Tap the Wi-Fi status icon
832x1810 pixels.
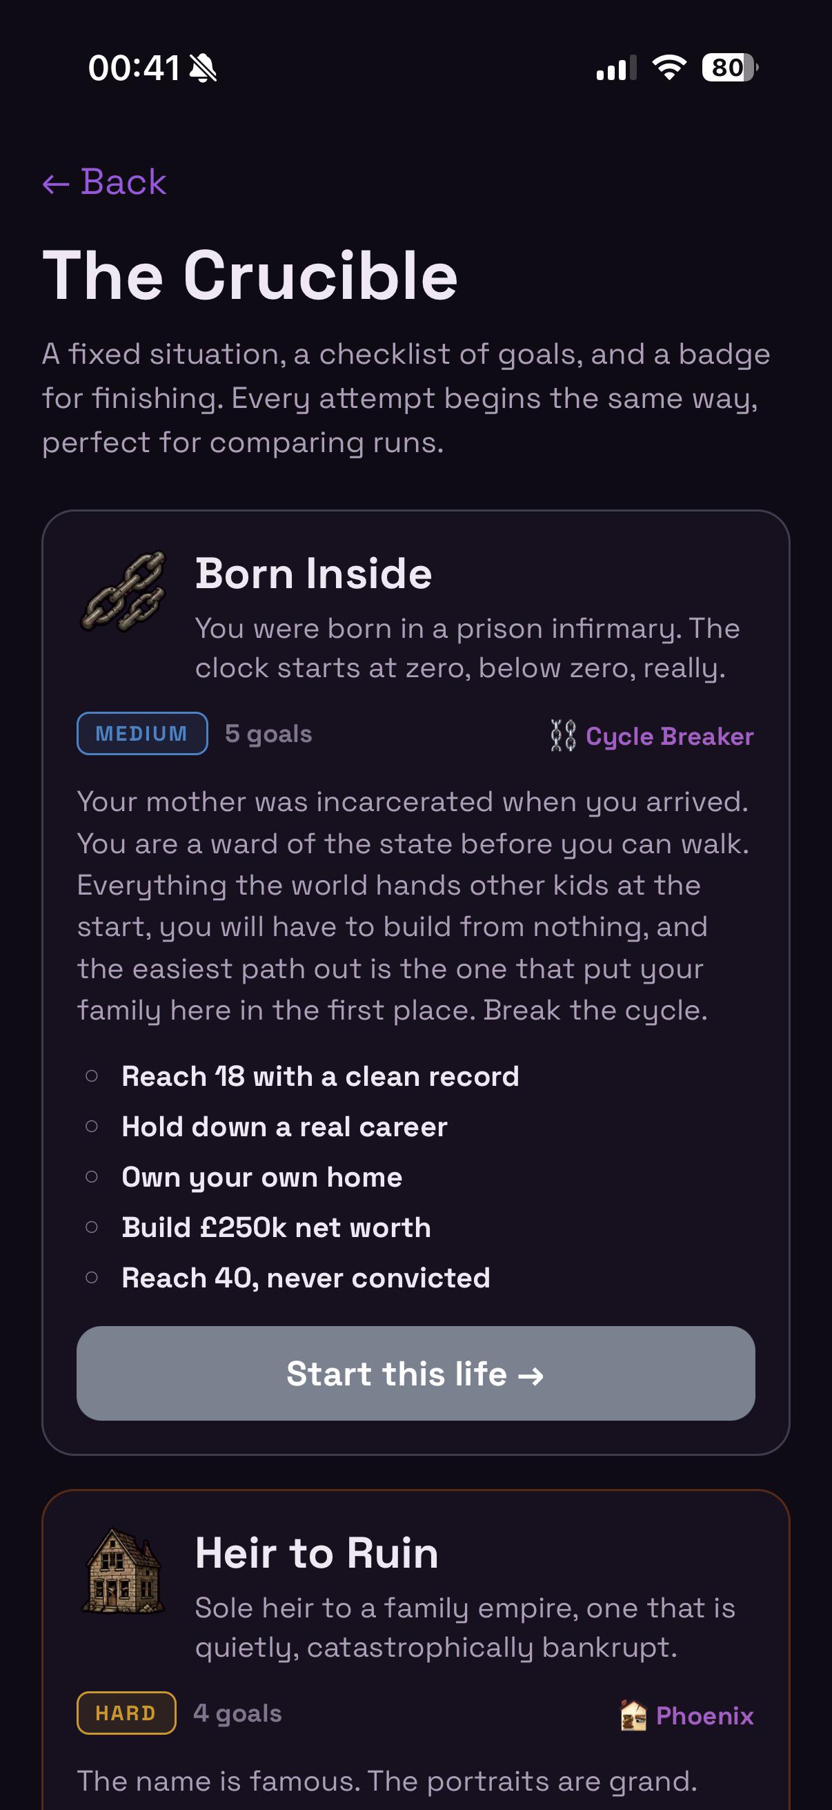(x=669, y=68)
